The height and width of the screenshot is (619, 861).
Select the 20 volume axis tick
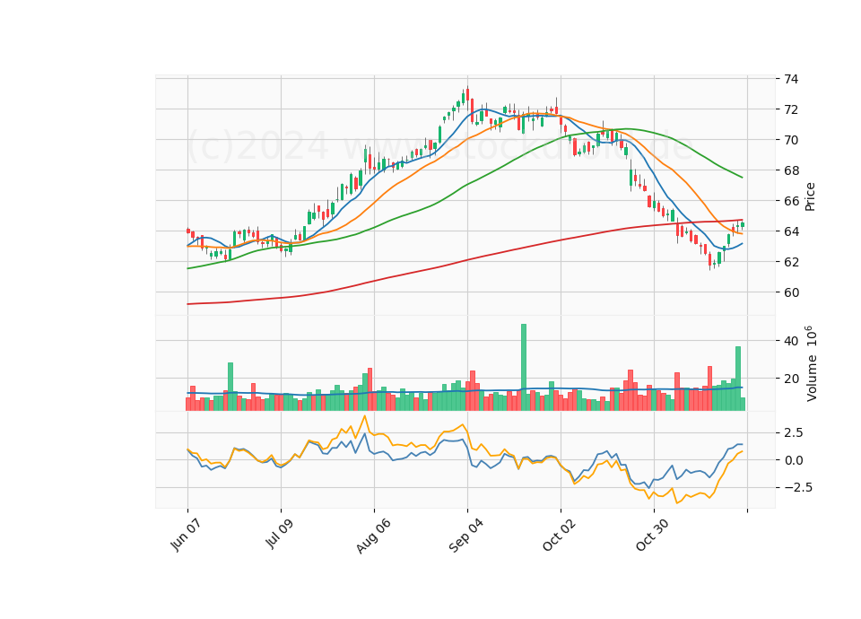791,379
